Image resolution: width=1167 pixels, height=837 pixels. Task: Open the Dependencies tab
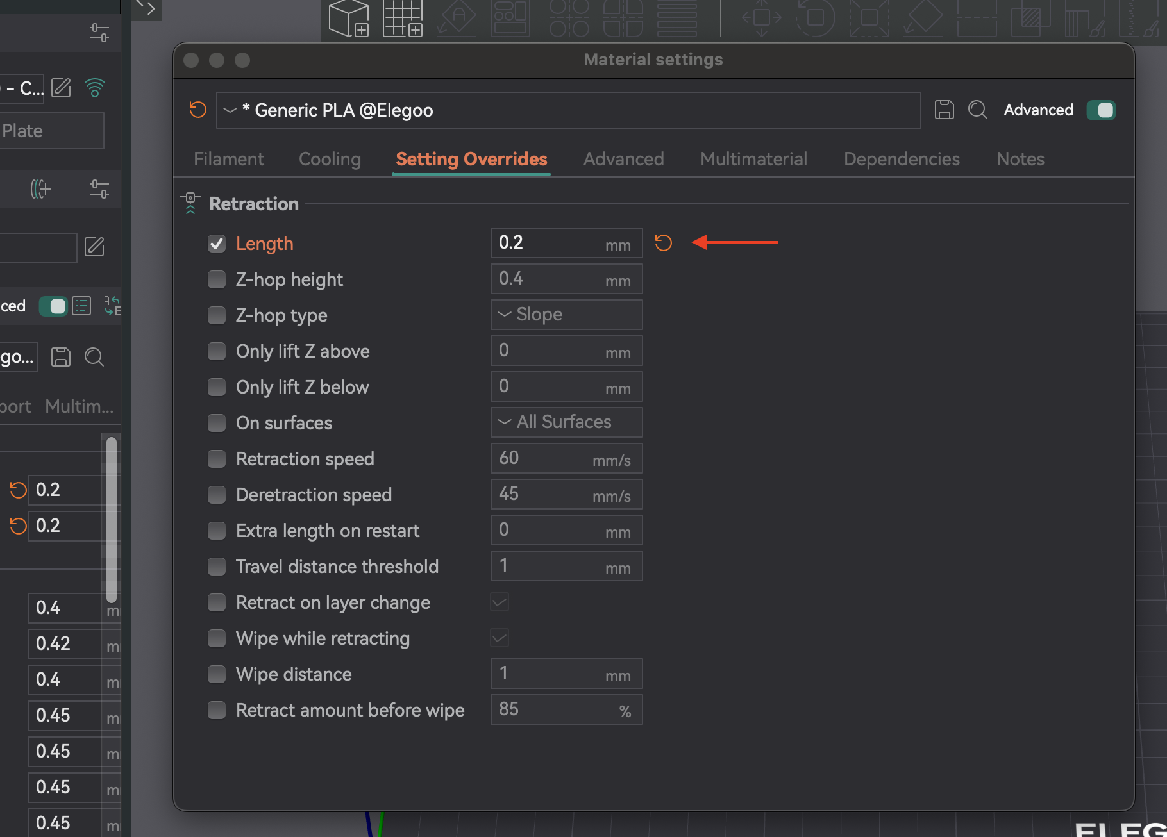[902, 159]
